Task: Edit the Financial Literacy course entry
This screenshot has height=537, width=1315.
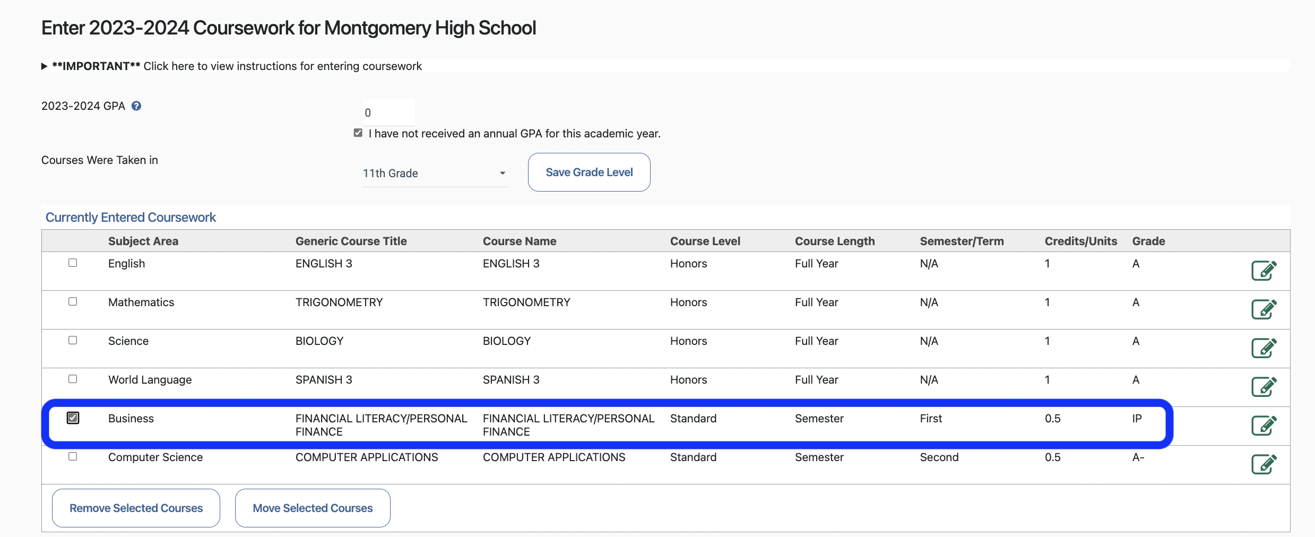Action: 1264,426
